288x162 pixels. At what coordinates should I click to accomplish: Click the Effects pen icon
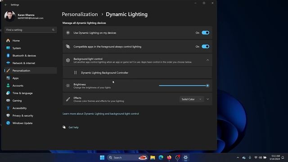(x=68, y=99)
